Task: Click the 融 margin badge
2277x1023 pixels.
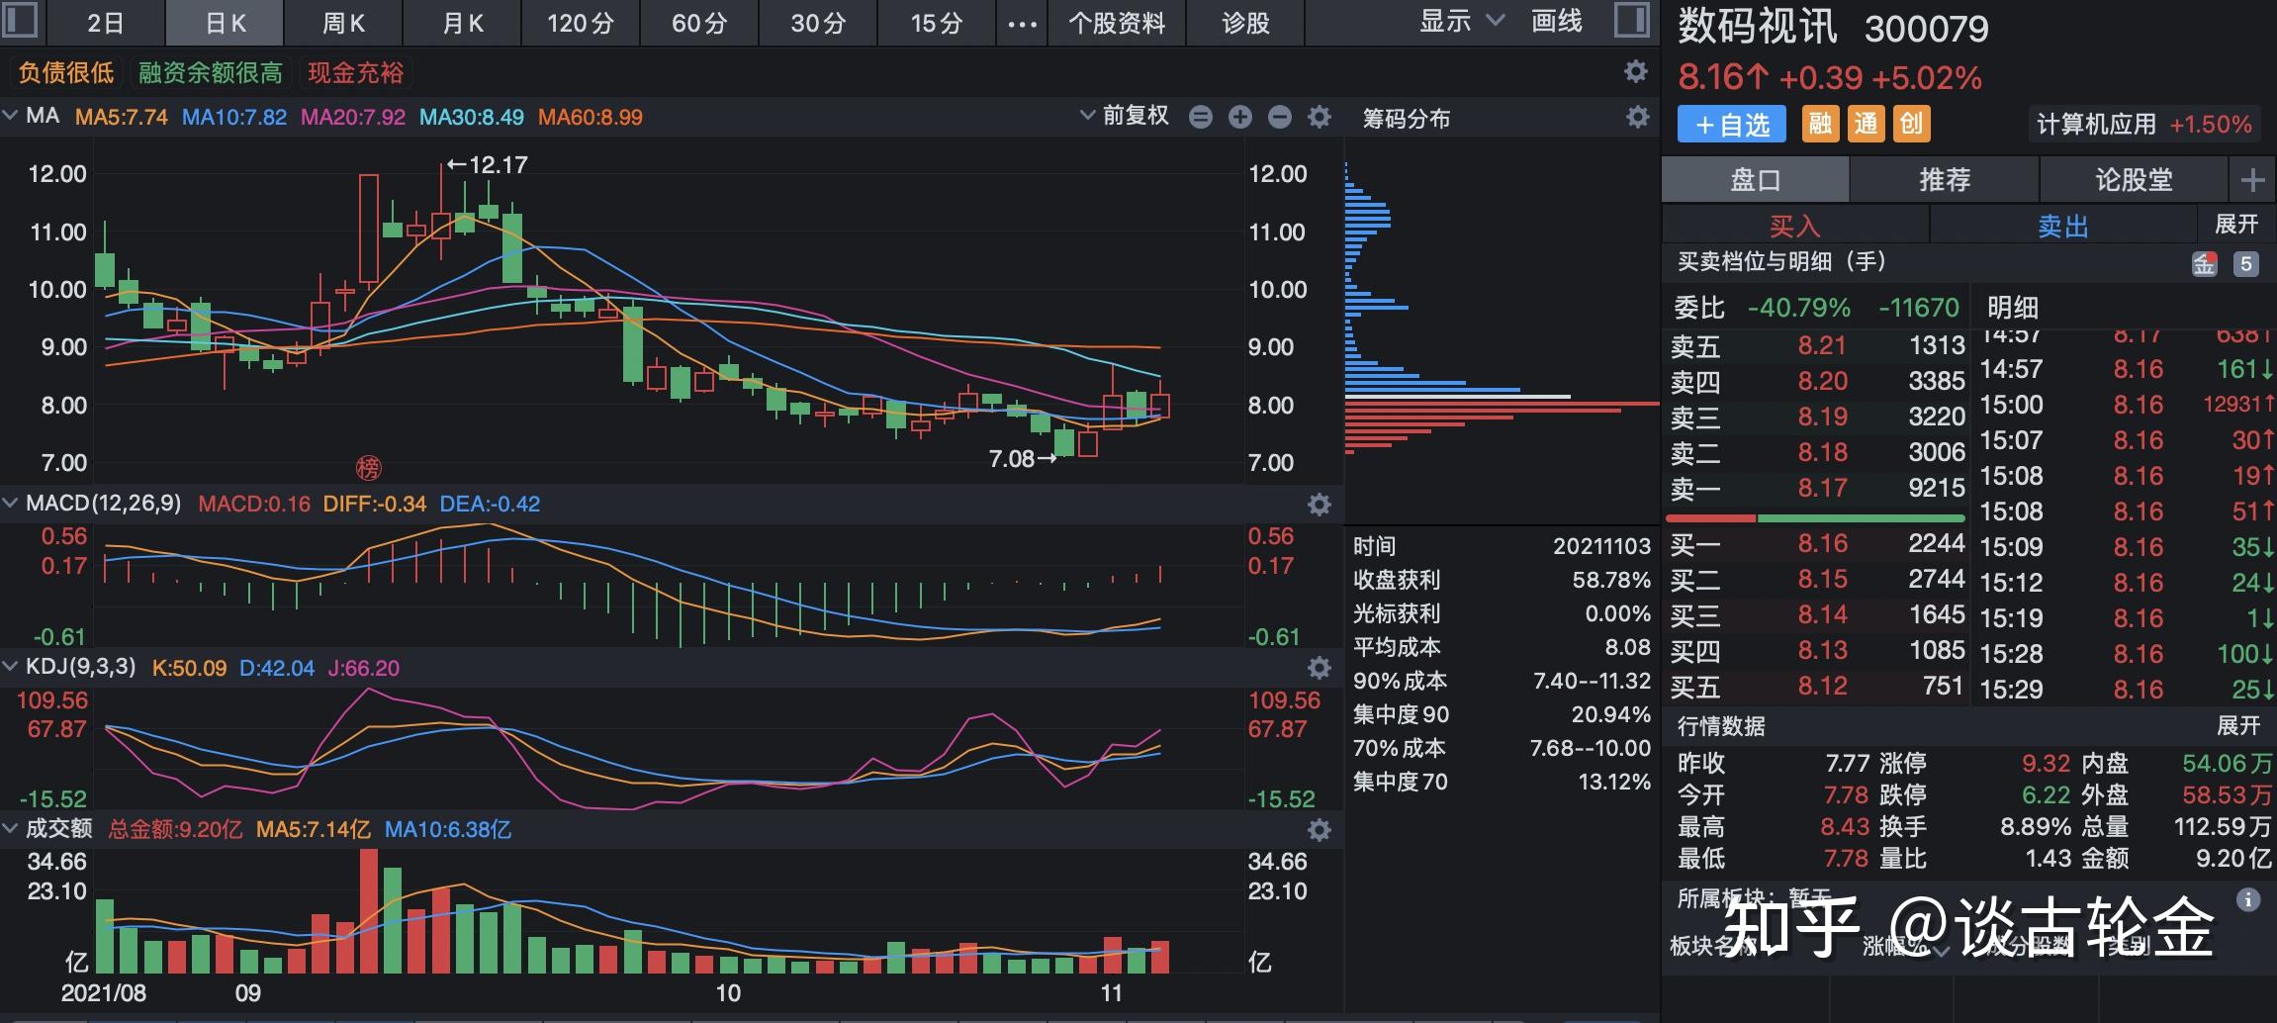Action: coord(1820,124)
